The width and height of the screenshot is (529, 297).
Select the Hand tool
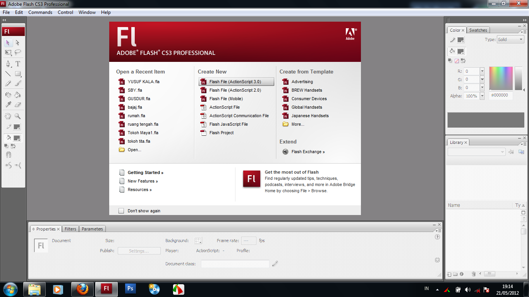pos(8,116)
